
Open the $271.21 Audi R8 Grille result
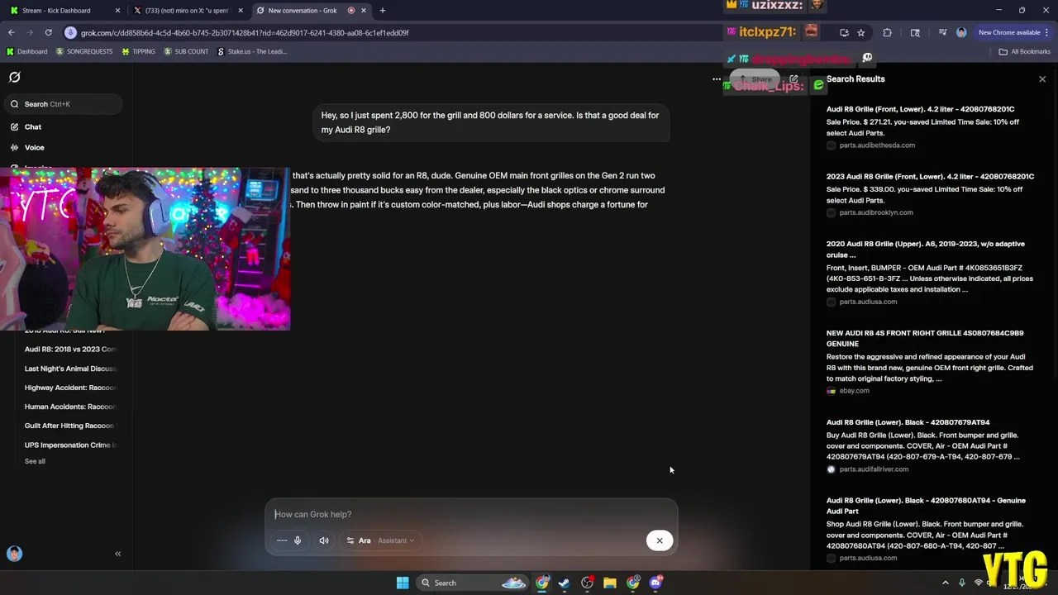point(920,109)
